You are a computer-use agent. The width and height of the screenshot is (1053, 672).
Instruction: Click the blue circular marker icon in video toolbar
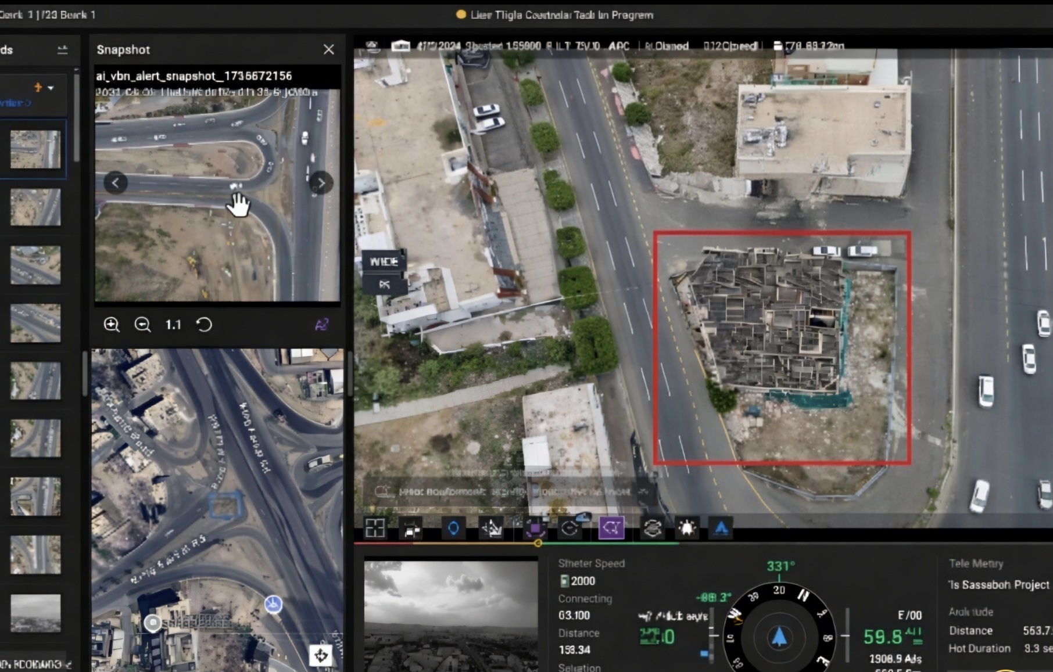pos(453,528)
